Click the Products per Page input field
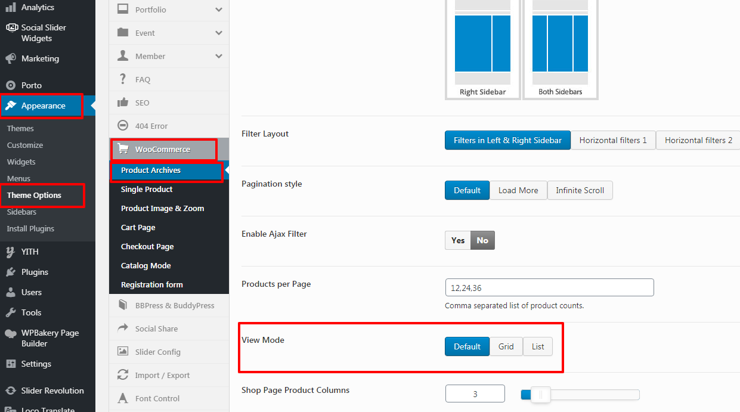 pos(549,287)
